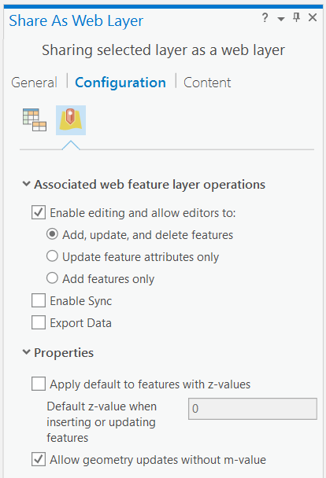The height and width of the screenshot is (478, 326).
Task: Close the Share As Web Layer pane
Action: click(x=313, y=17)
